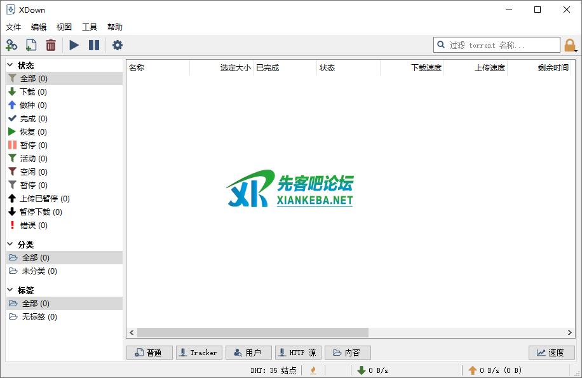582x378 pixels.
Task: Click the add torrent link icon
Action: (x=11, y=45)
